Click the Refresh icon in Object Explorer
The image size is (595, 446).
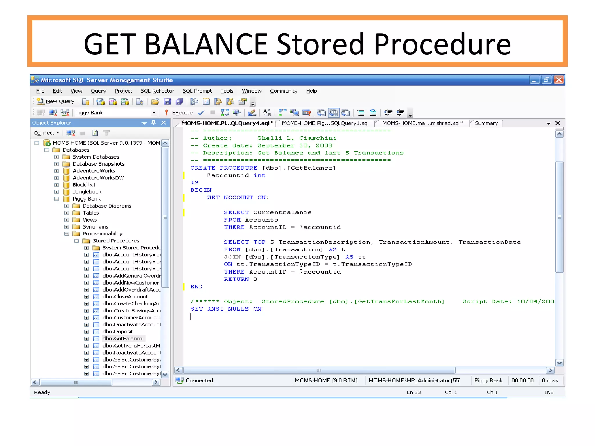[95, 133]
